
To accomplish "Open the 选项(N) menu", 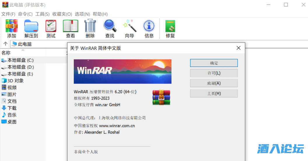I will 82,14.
